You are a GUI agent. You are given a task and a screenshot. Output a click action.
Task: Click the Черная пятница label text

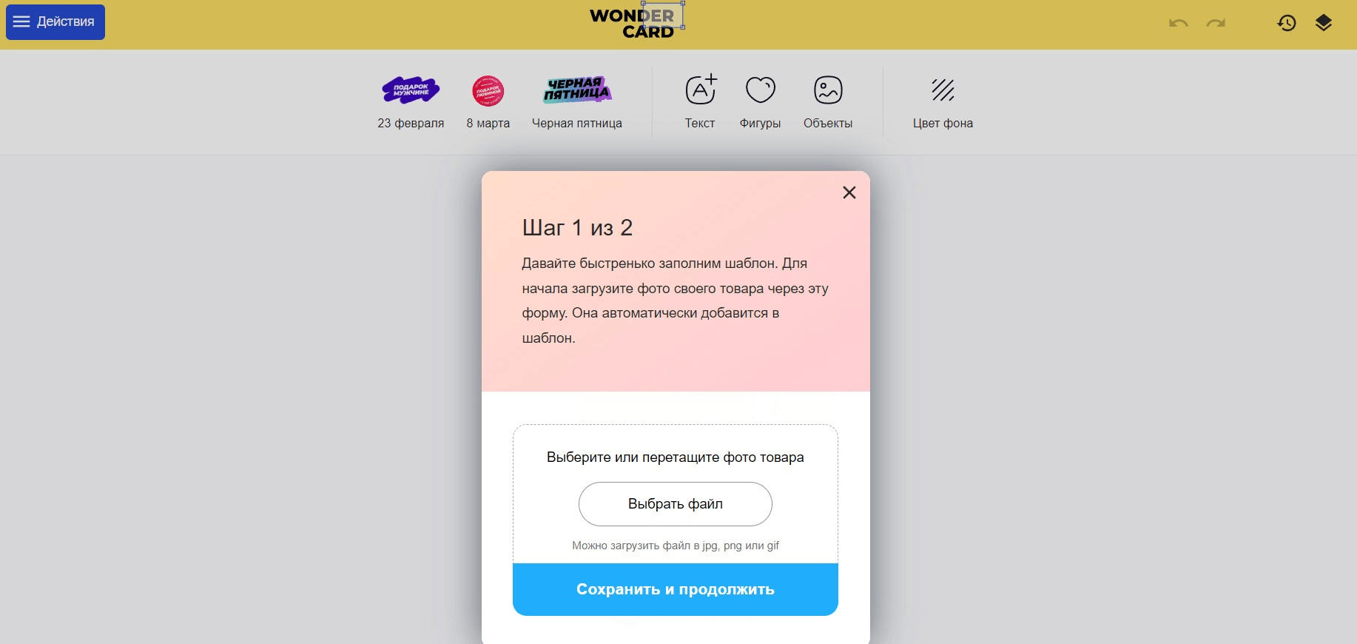tap(577, 124)
